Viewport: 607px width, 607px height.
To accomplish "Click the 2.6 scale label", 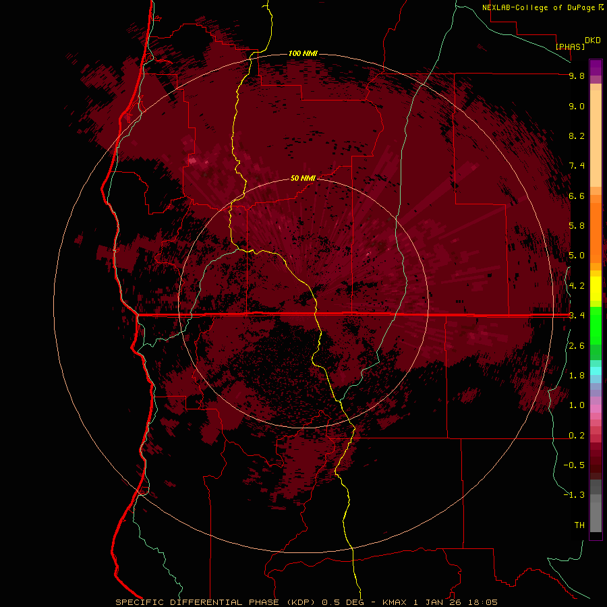I will click(x=577, y=346).
